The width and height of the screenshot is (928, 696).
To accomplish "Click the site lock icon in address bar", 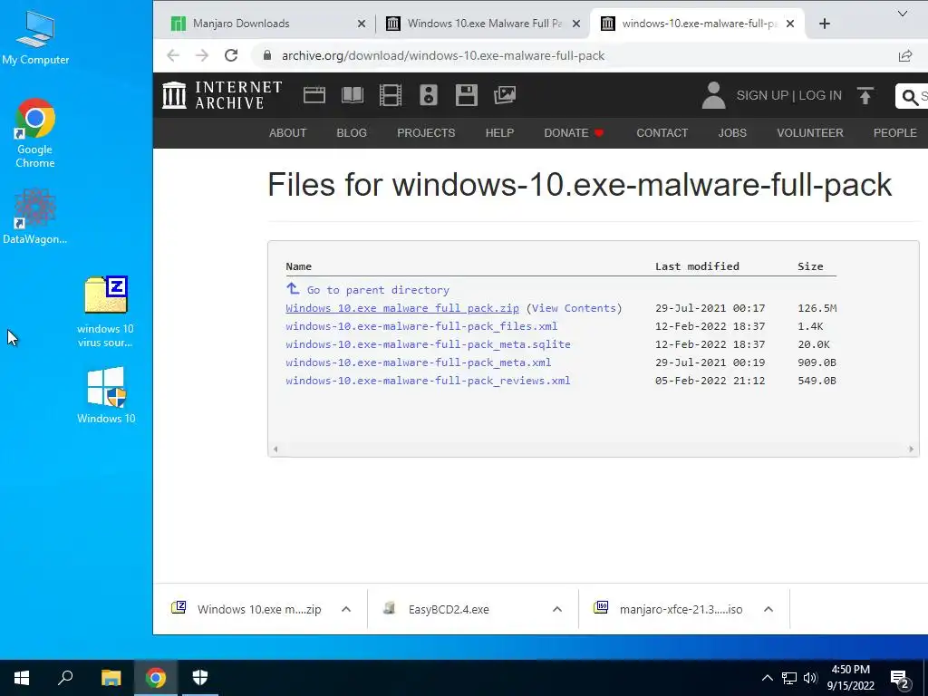I will point(267,55).
